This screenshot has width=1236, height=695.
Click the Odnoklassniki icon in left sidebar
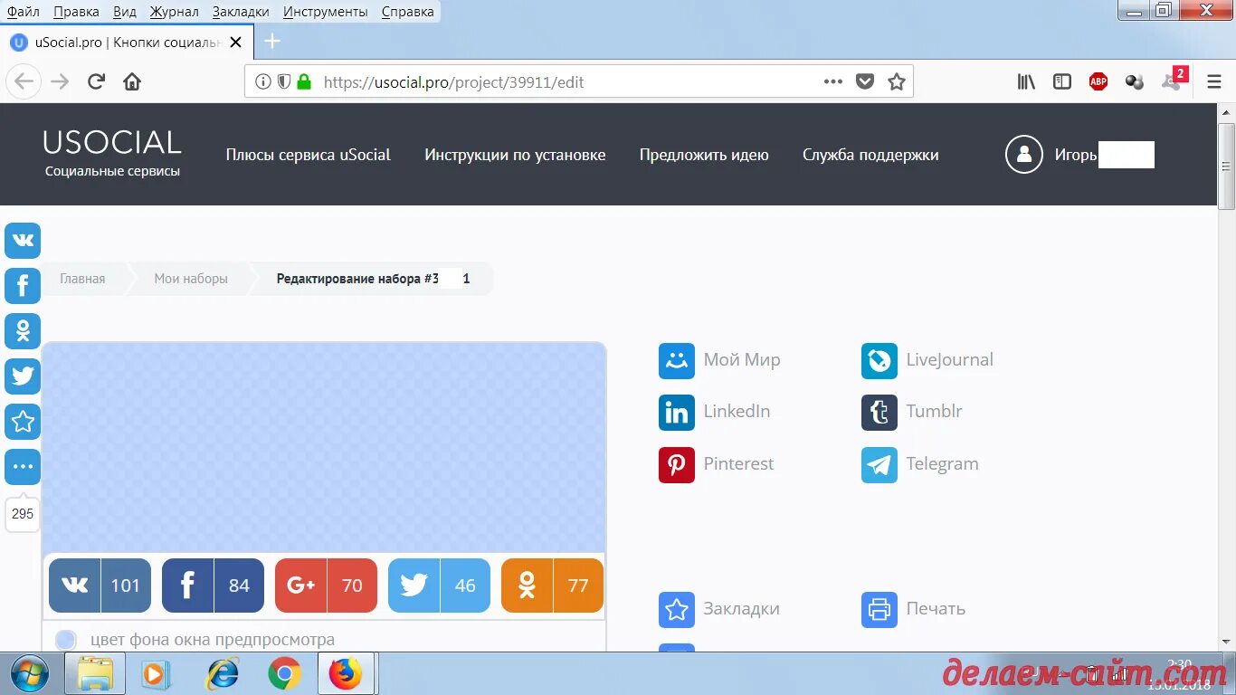23,331
